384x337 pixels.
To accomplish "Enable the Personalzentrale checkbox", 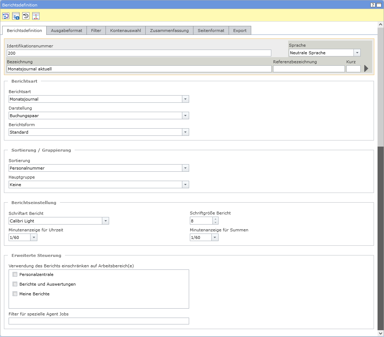I will tap(15, 274).
